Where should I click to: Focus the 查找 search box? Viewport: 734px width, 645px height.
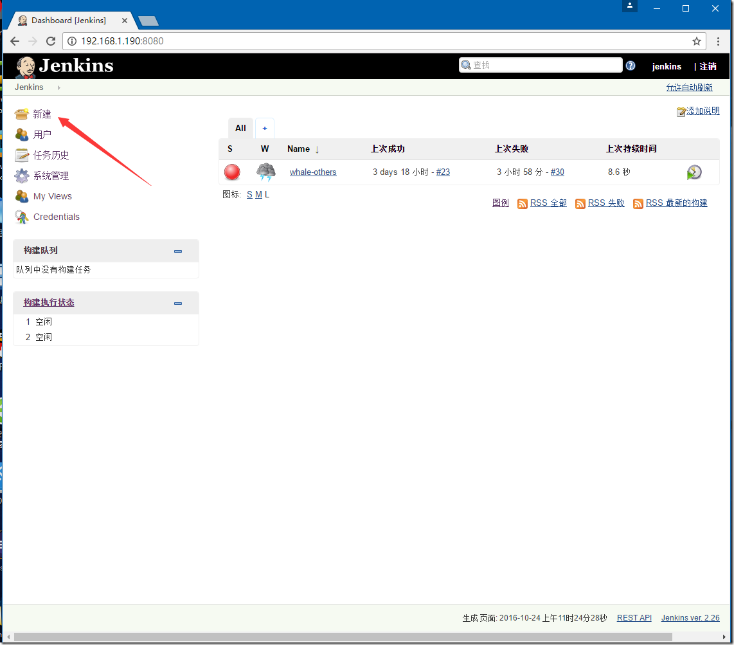tap(541, 65)
